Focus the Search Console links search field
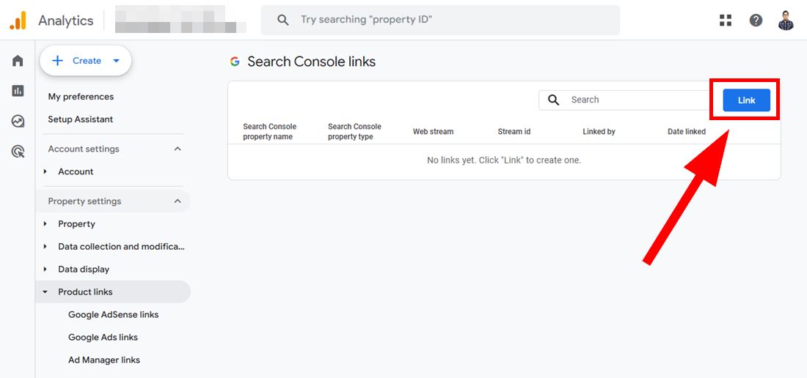The height and width of the screenshot is (378, 807). coord(626,100)
